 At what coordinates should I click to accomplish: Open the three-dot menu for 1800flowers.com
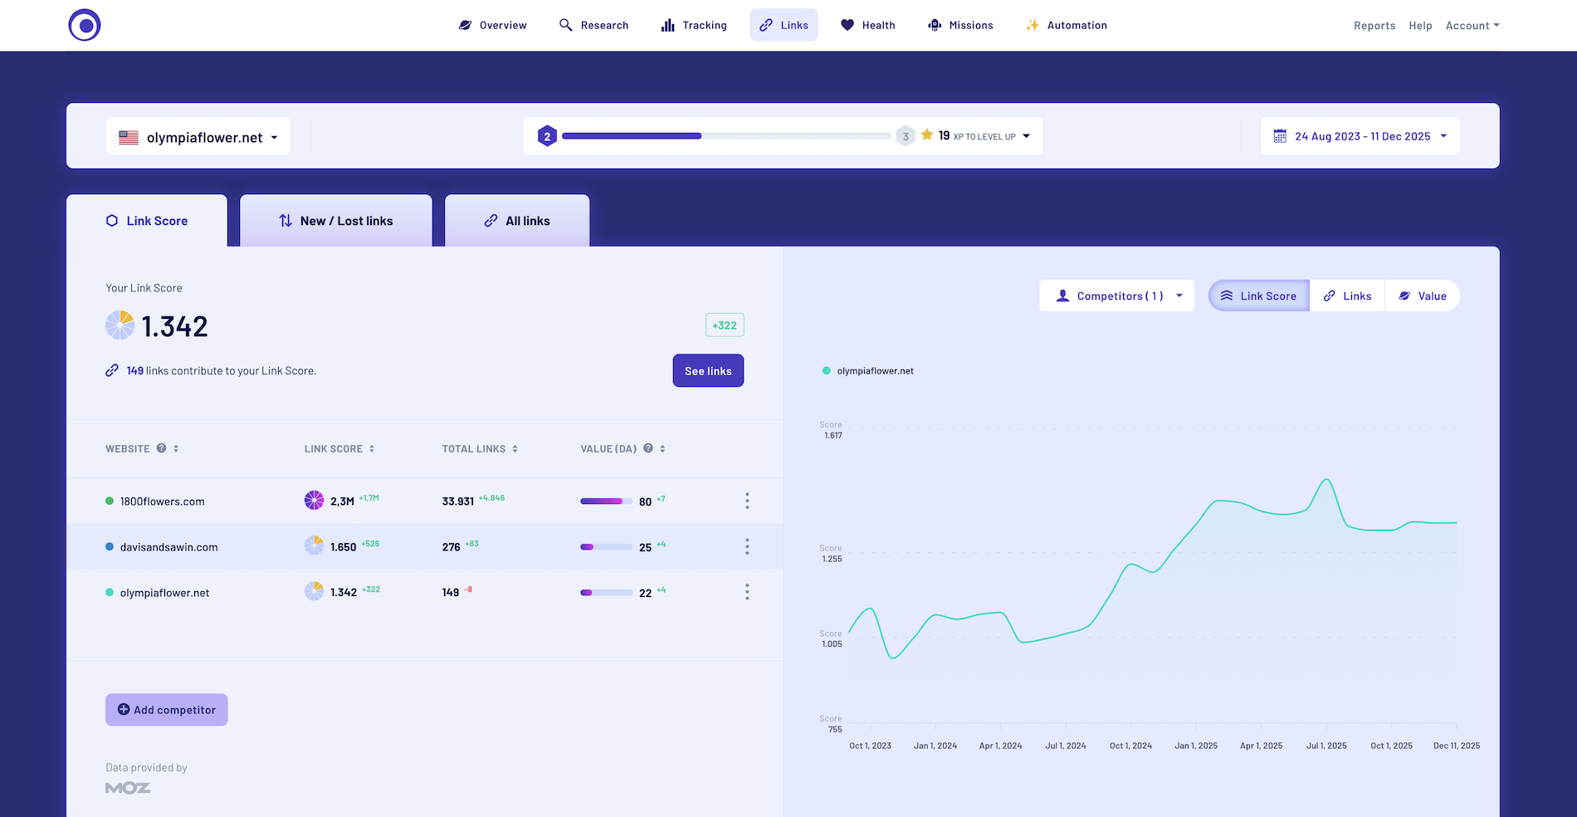747,501
